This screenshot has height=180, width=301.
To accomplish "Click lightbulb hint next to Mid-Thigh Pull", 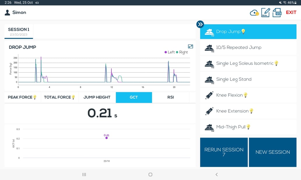I will (x=249, y=127).
